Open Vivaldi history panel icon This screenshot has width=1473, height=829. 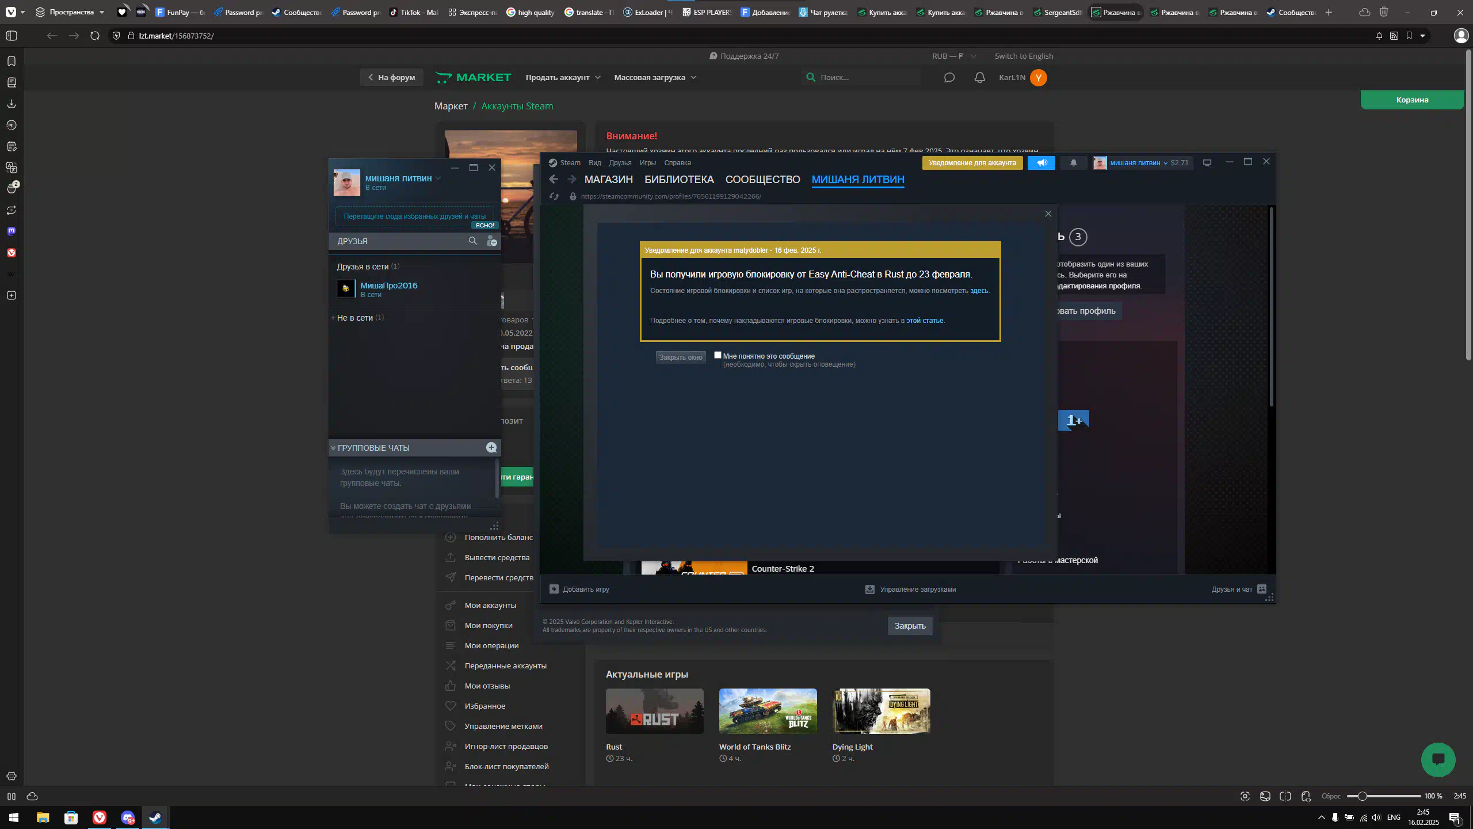(12, 125)
